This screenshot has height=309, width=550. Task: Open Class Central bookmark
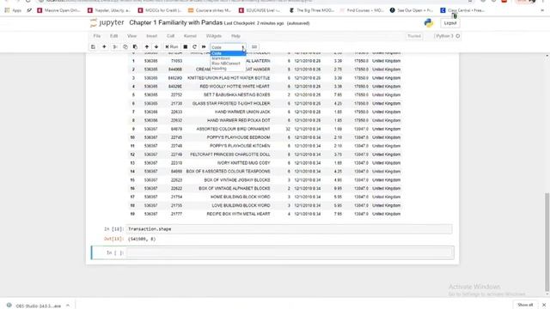pos(463,10)
